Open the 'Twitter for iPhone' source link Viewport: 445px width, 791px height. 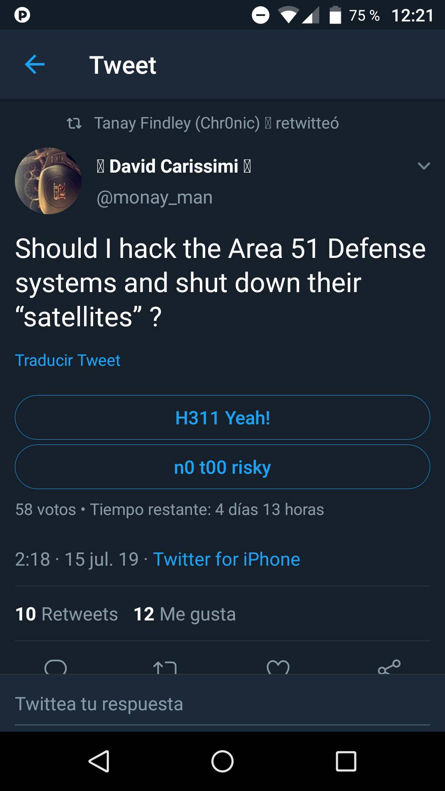point(226,559)
